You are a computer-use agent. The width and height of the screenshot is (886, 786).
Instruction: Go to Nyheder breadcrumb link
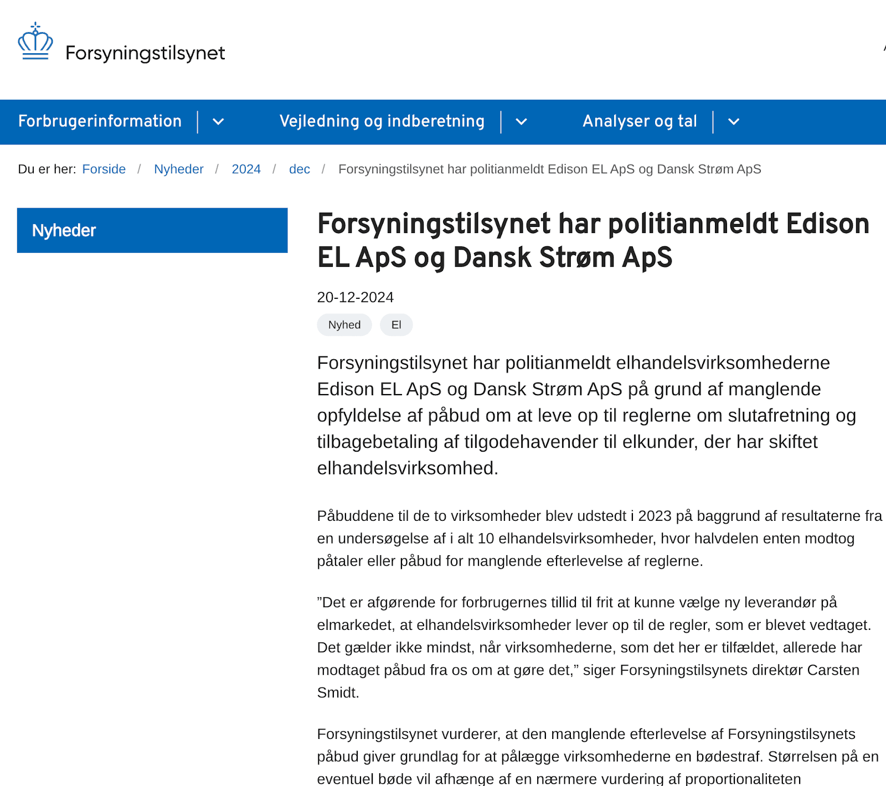pyautogui.click(x=179, y=169)
